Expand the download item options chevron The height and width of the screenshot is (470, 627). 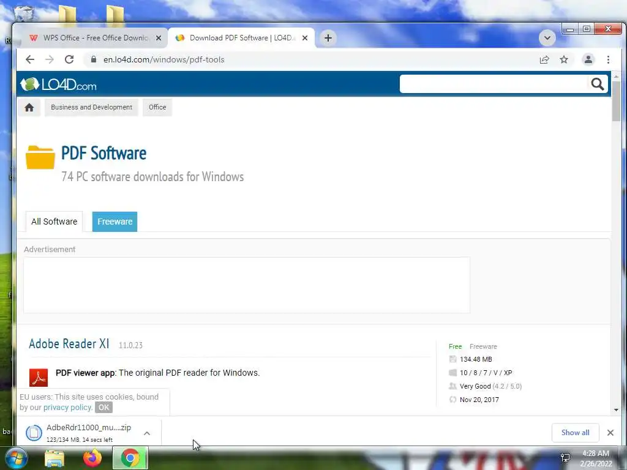pos(147,433)
